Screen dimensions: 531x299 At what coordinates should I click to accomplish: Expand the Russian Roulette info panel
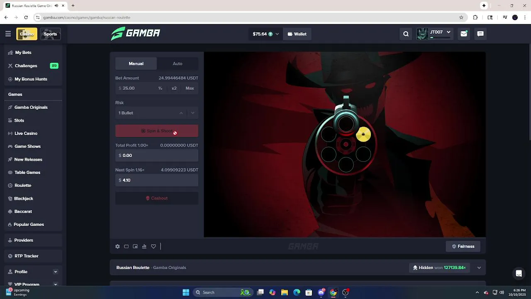479,268
